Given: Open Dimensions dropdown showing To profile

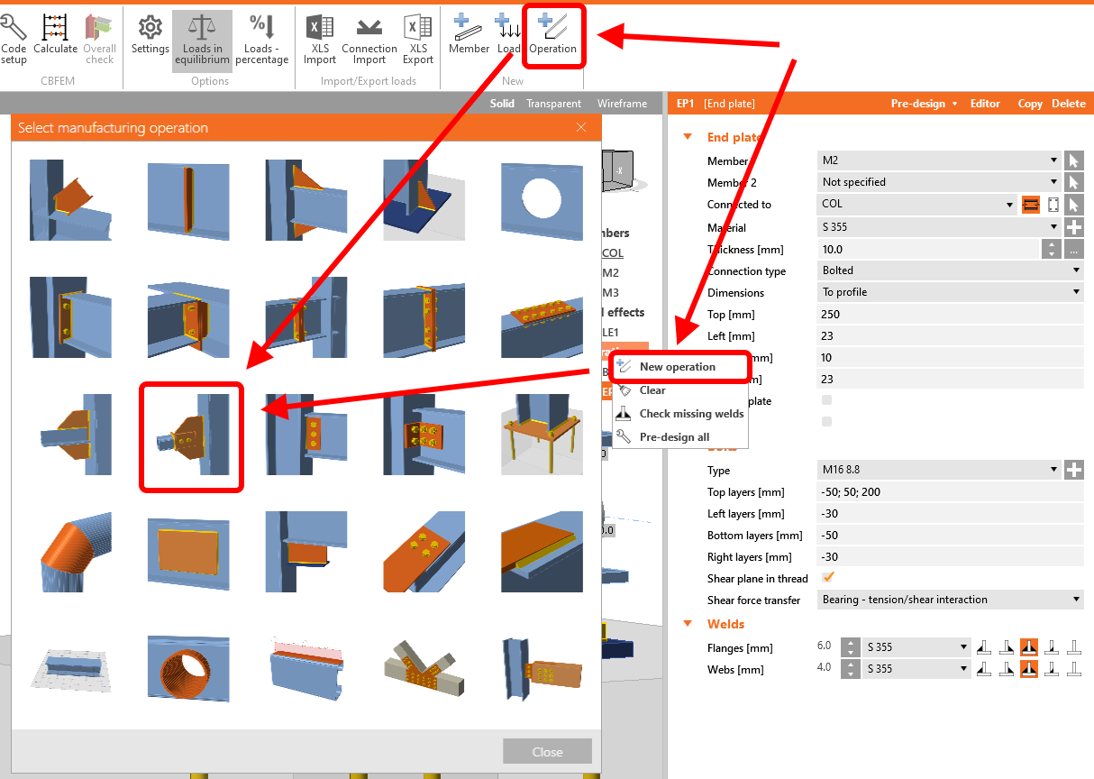Looking at the screenshot, I should click(x=950, y=292).
